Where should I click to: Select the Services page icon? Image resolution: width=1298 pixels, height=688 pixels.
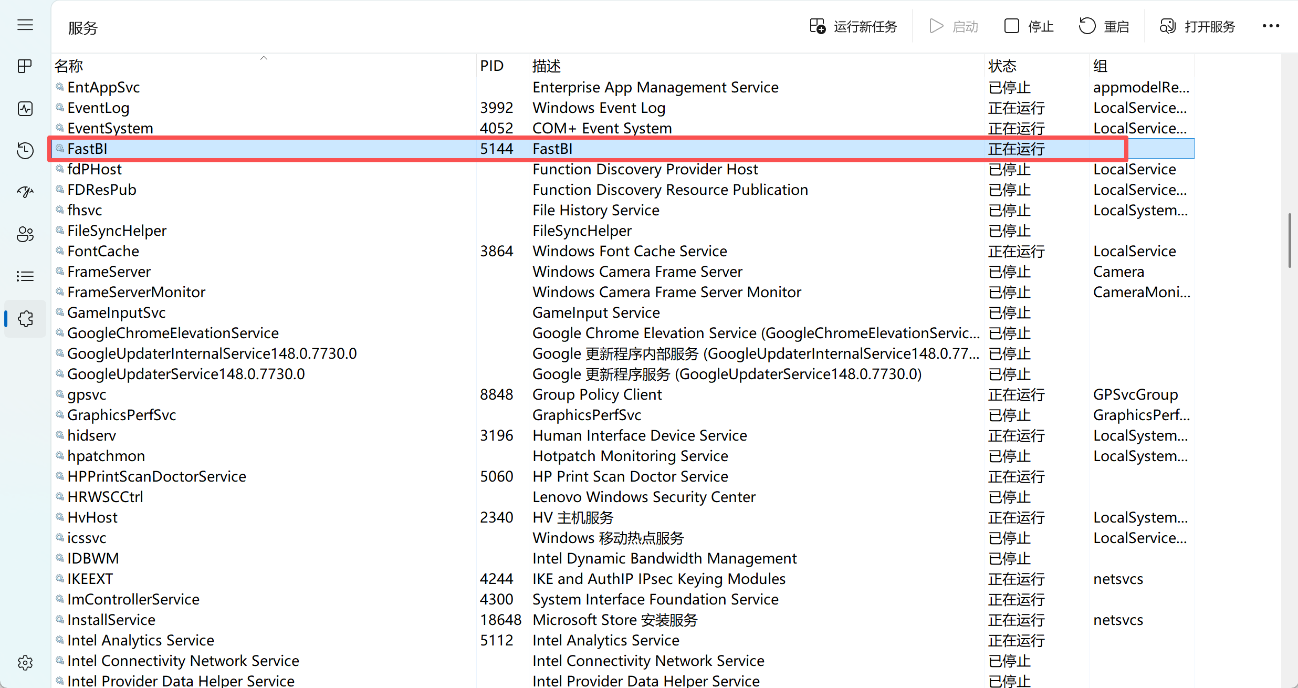click(25, 318)
